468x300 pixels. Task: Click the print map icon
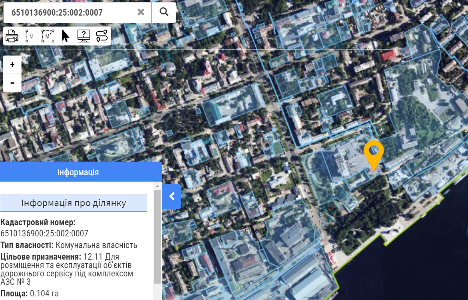[12, 36]
